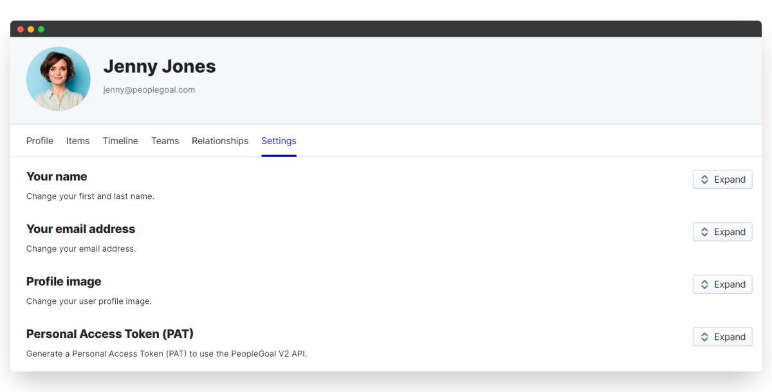Viewport: 772px width, 392px height.
Task: Click the 'Profile image' heading
Action: (64, 281)
